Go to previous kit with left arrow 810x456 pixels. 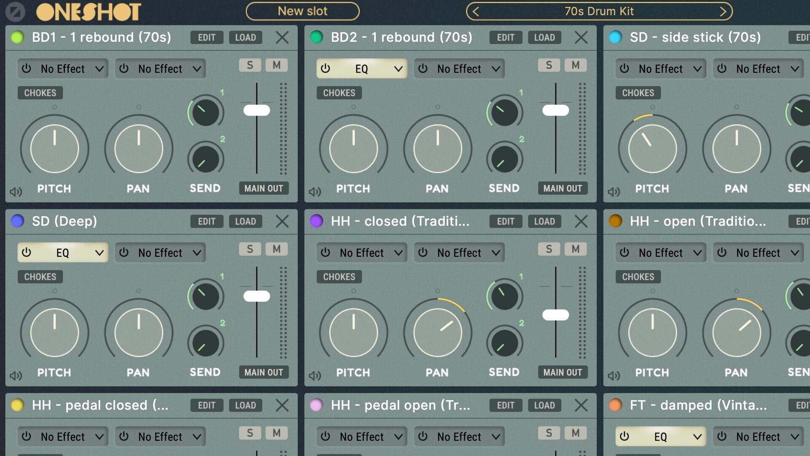pyautogui.click(x=476, y=11)
